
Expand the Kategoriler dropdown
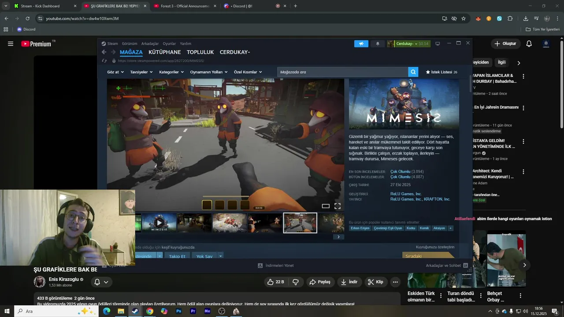171,72
